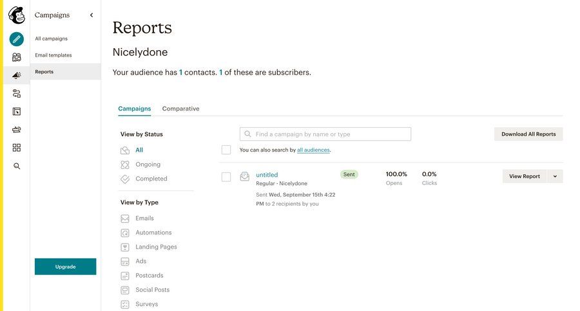Viewport: 580px width, 311px height.
Task: Focus the Find a campaign search field
Action: [325, 134]
